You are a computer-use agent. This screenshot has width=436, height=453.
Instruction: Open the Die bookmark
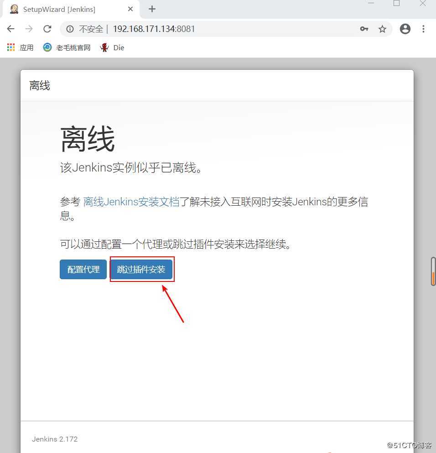[x=112, y=47]
